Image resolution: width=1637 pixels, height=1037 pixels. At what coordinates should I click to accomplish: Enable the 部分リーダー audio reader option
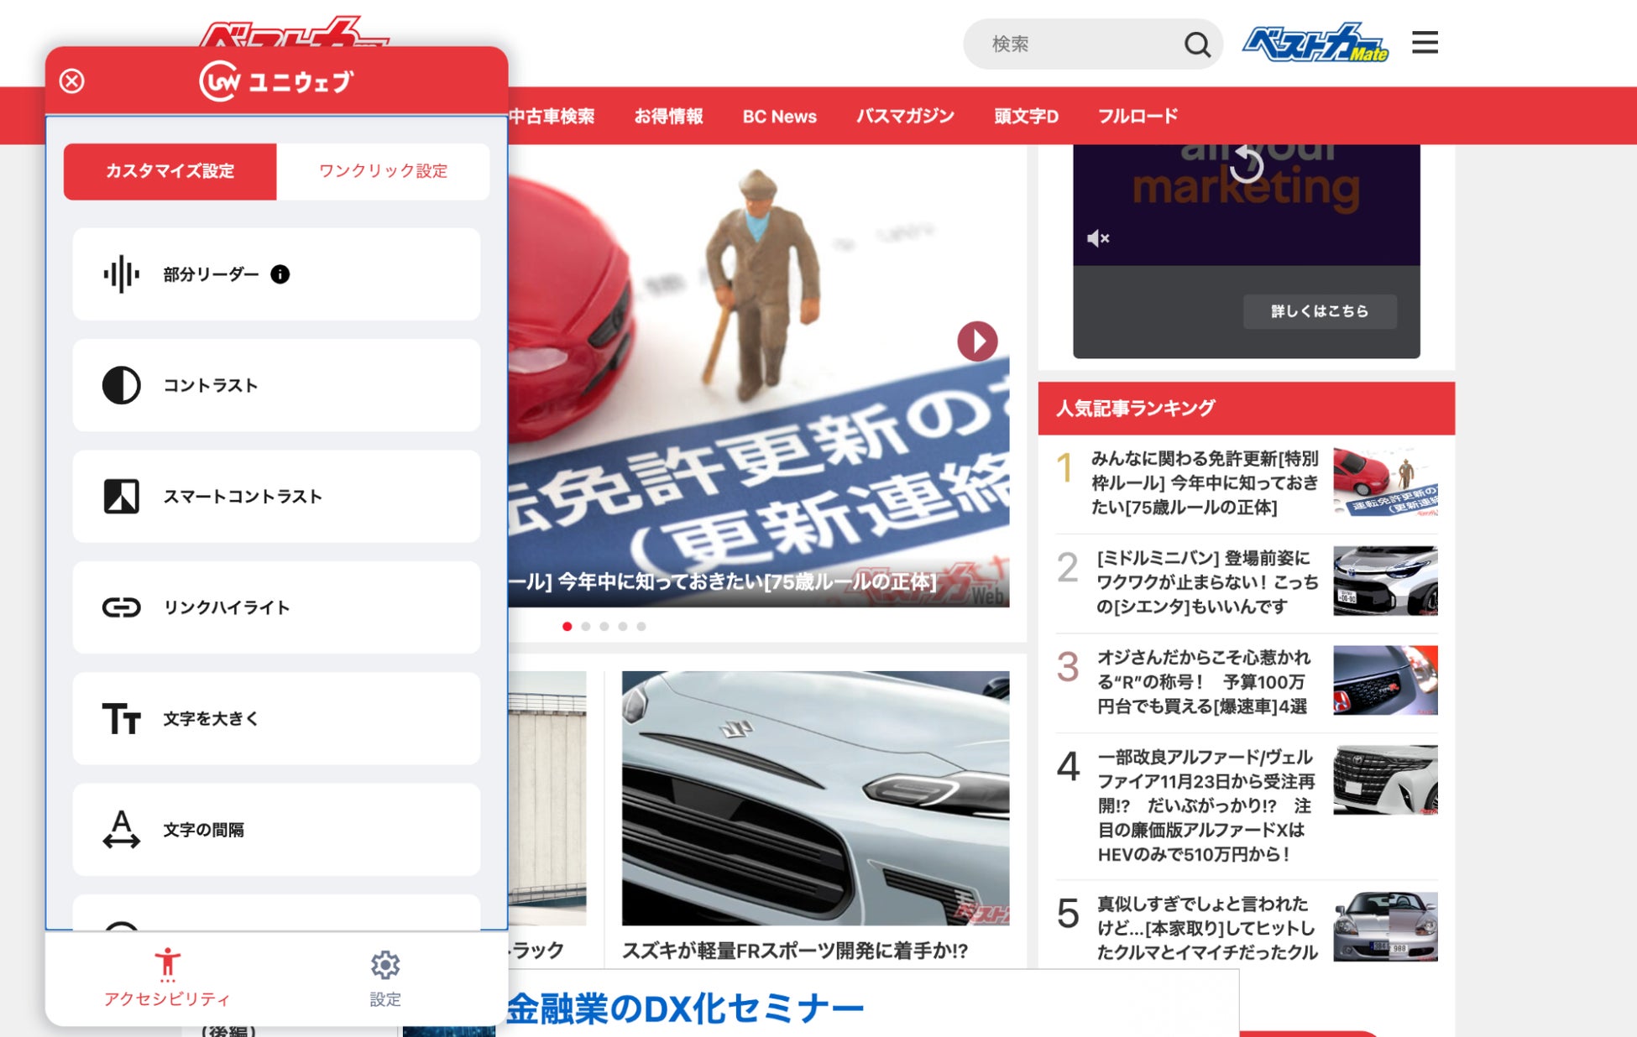pos(210,274)
